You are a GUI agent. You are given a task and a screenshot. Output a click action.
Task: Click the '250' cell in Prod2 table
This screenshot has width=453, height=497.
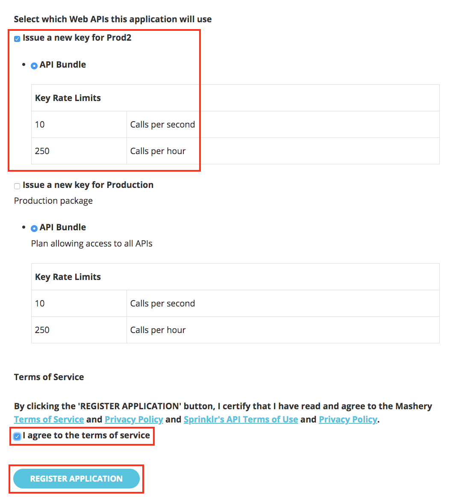(42, 151)
